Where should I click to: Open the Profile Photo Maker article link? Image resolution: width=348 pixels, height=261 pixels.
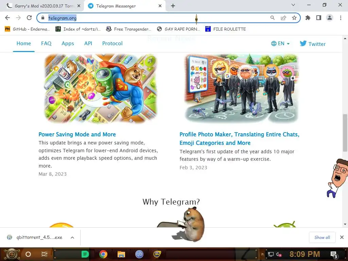tap(239, 139)
